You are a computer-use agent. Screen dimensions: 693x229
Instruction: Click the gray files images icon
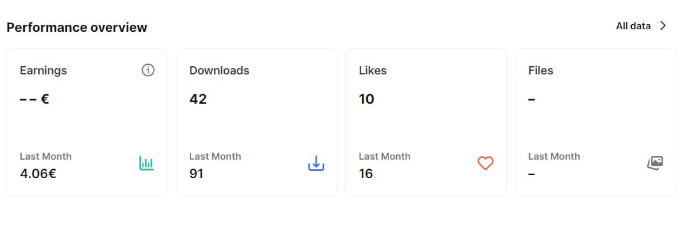pos(655,163)
